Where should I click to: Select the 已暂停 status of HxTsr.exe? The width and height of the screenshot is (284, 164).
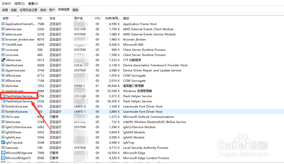click(x=54, y=117)
